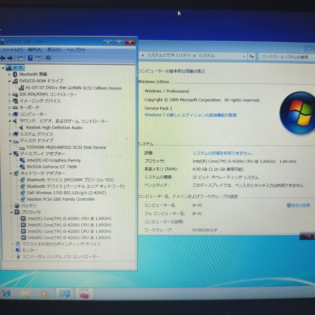Viewport: 315px width, 315px height.
Task: Click Windows 7 の新しいエディションの追加機能の取得 link
Action: tap(190, 115)
